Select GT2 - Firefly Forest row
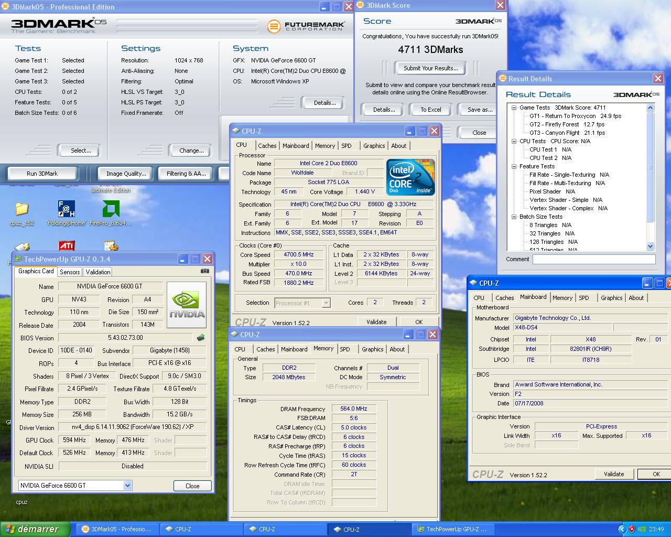The image size is (671, 537). click(567, 124)
